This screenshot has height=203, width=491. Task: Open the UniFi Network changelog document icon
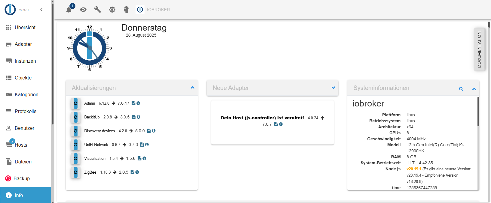(x=142, y=145)
